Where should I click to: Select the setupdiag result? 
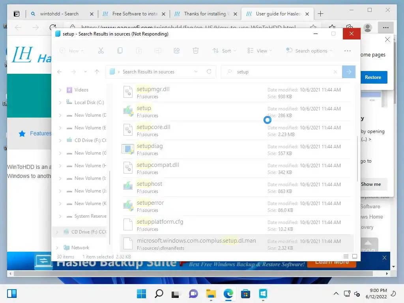[x=237, y=150]
